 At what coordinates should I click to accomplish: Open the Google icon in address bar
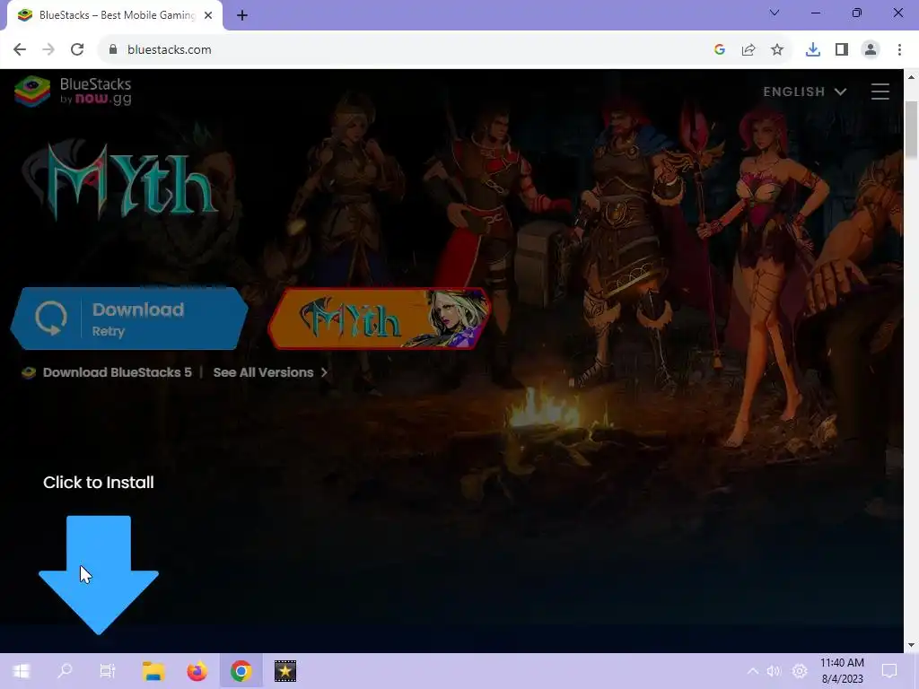tap(720, 50)
